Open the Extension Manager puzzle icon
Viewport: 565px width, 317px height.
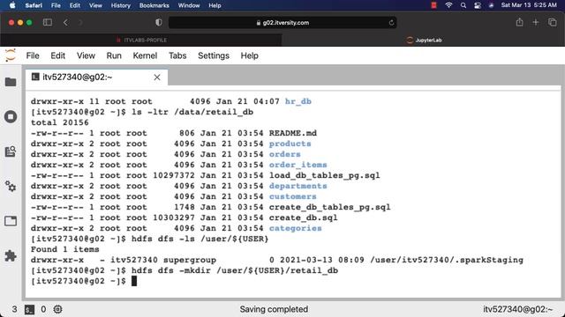pyautogui.click(x=11, y=256)
